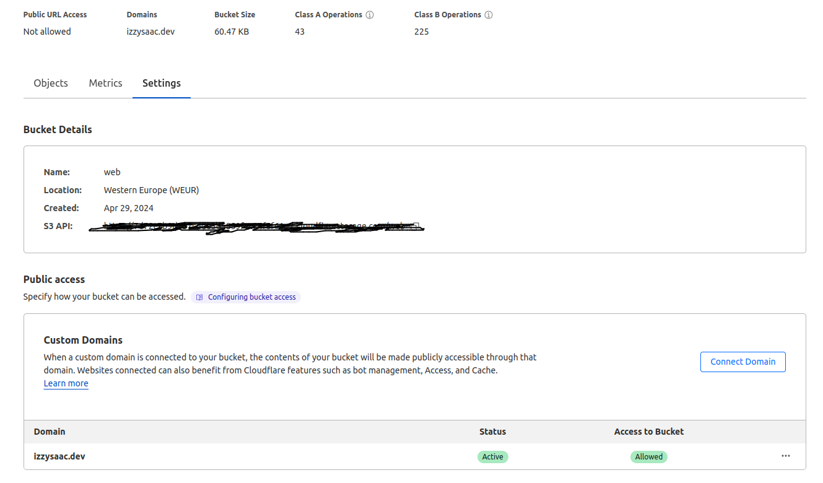
Task: Select the bucket name web
Action: (112, 172)
